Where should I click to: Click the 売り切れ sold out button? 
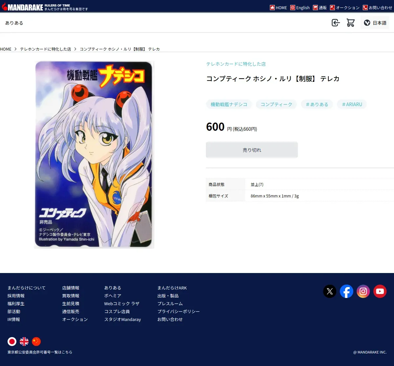[252, 150]
